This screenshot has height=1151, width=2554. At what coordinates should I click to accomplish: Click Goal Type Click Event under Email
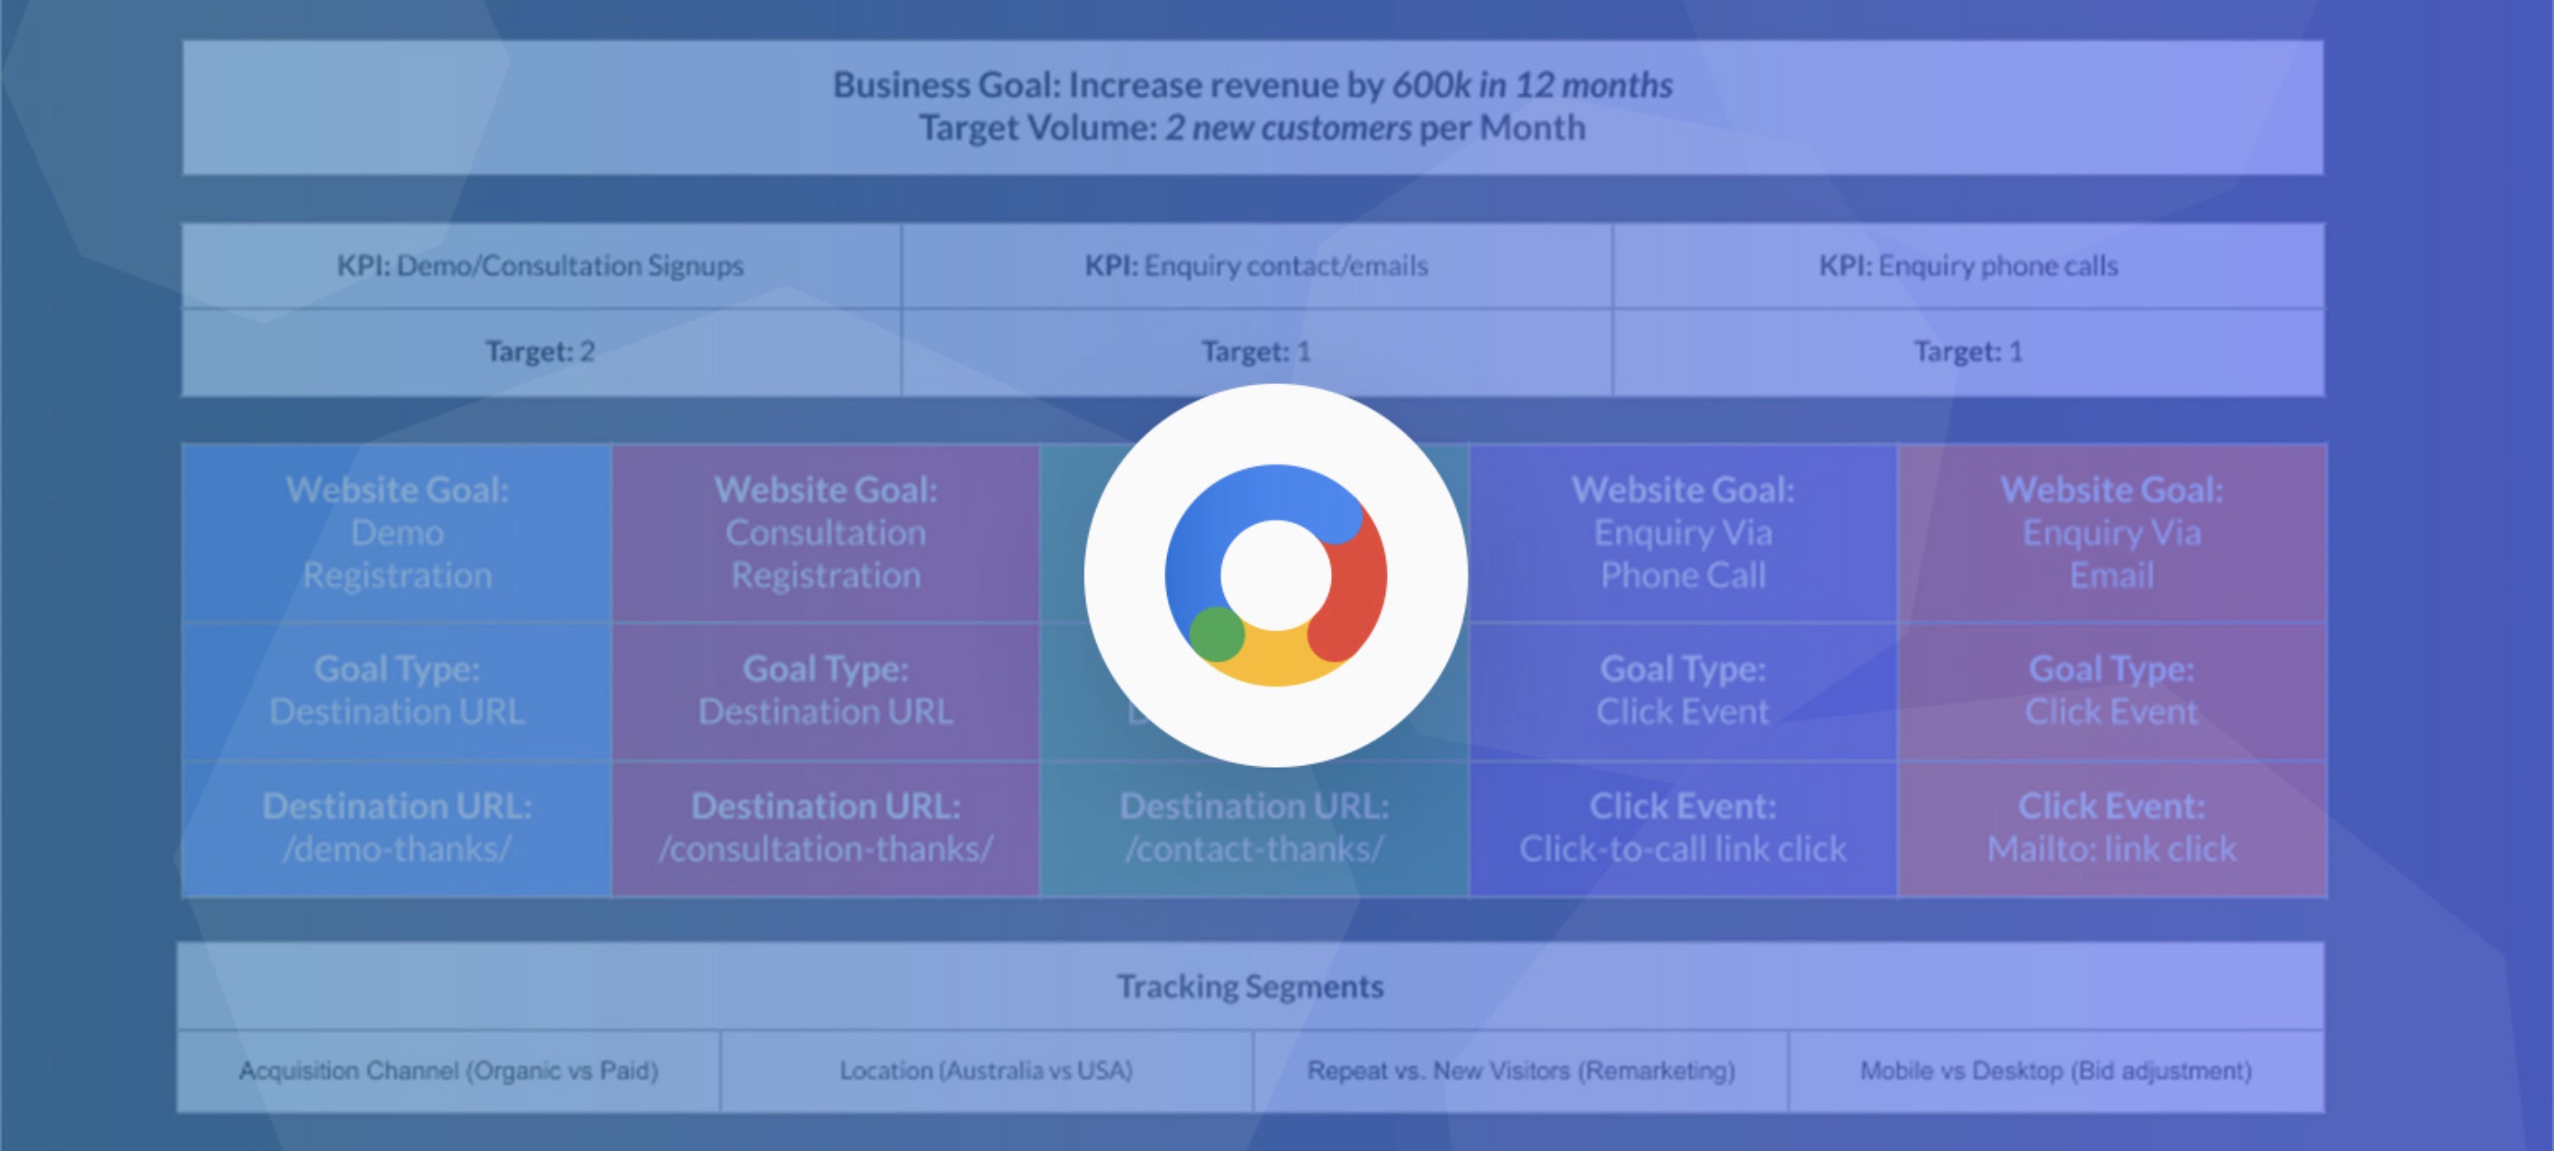coord(2111,691)
